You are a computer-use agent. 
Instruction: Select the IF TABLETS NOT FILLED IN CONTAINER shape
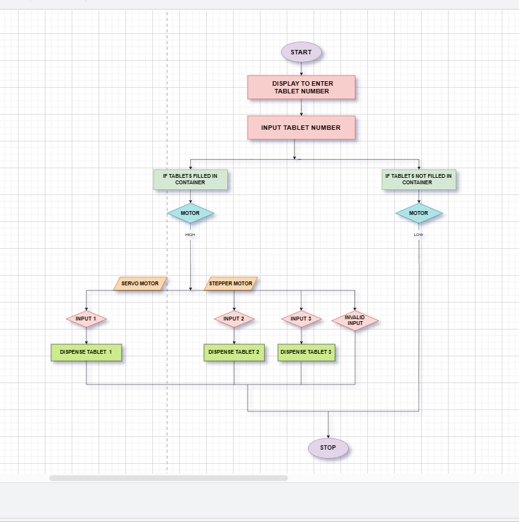click(419, 179)
